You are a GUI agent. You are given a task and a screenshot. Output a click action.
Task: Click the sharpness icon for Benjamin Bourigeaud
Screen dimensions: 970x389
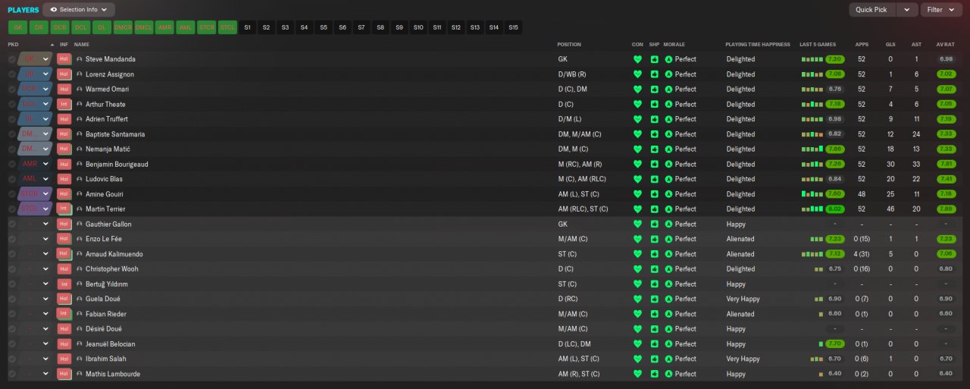pos(654,164)
